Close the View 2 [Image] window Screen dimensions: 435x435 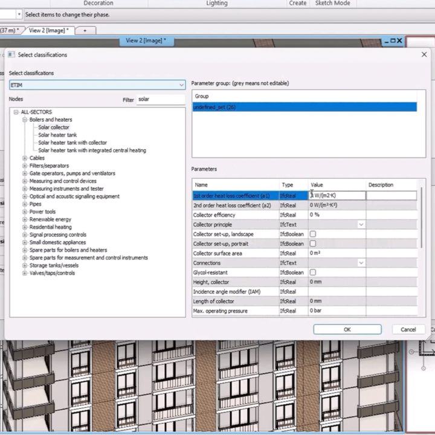(x=399, y=41)
